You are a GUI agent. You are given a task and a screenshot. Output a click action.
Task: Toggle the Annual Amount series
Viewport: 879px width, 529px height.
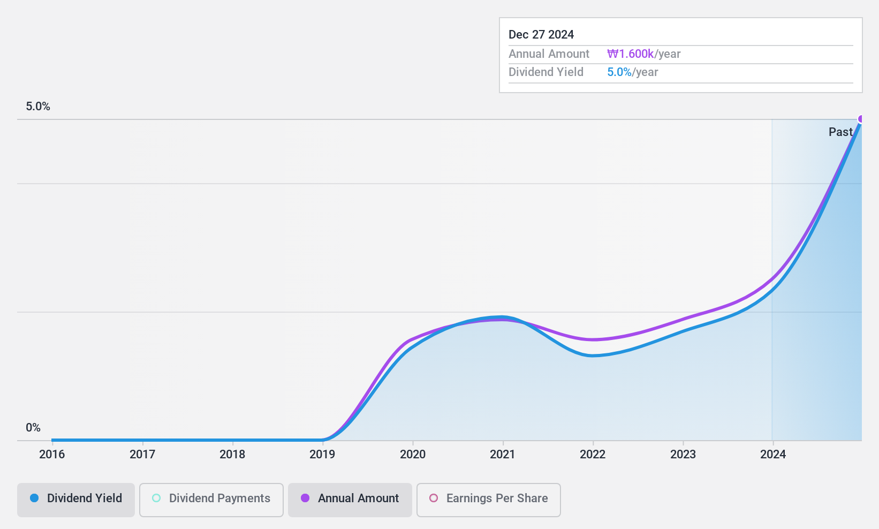(x=350, y=500)
